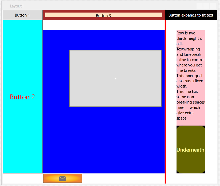Click the Button 1 button
This screenshot has width=220, height=186.
[23, 15]
